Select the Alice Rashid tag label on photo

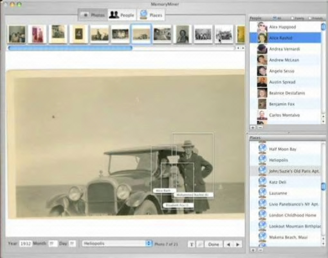pos(164,191)
